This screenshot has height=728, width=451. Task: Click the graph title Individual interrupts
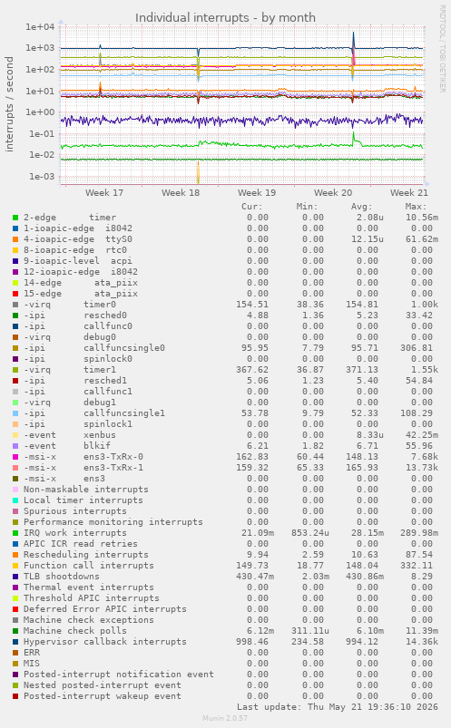click(225, 17)
